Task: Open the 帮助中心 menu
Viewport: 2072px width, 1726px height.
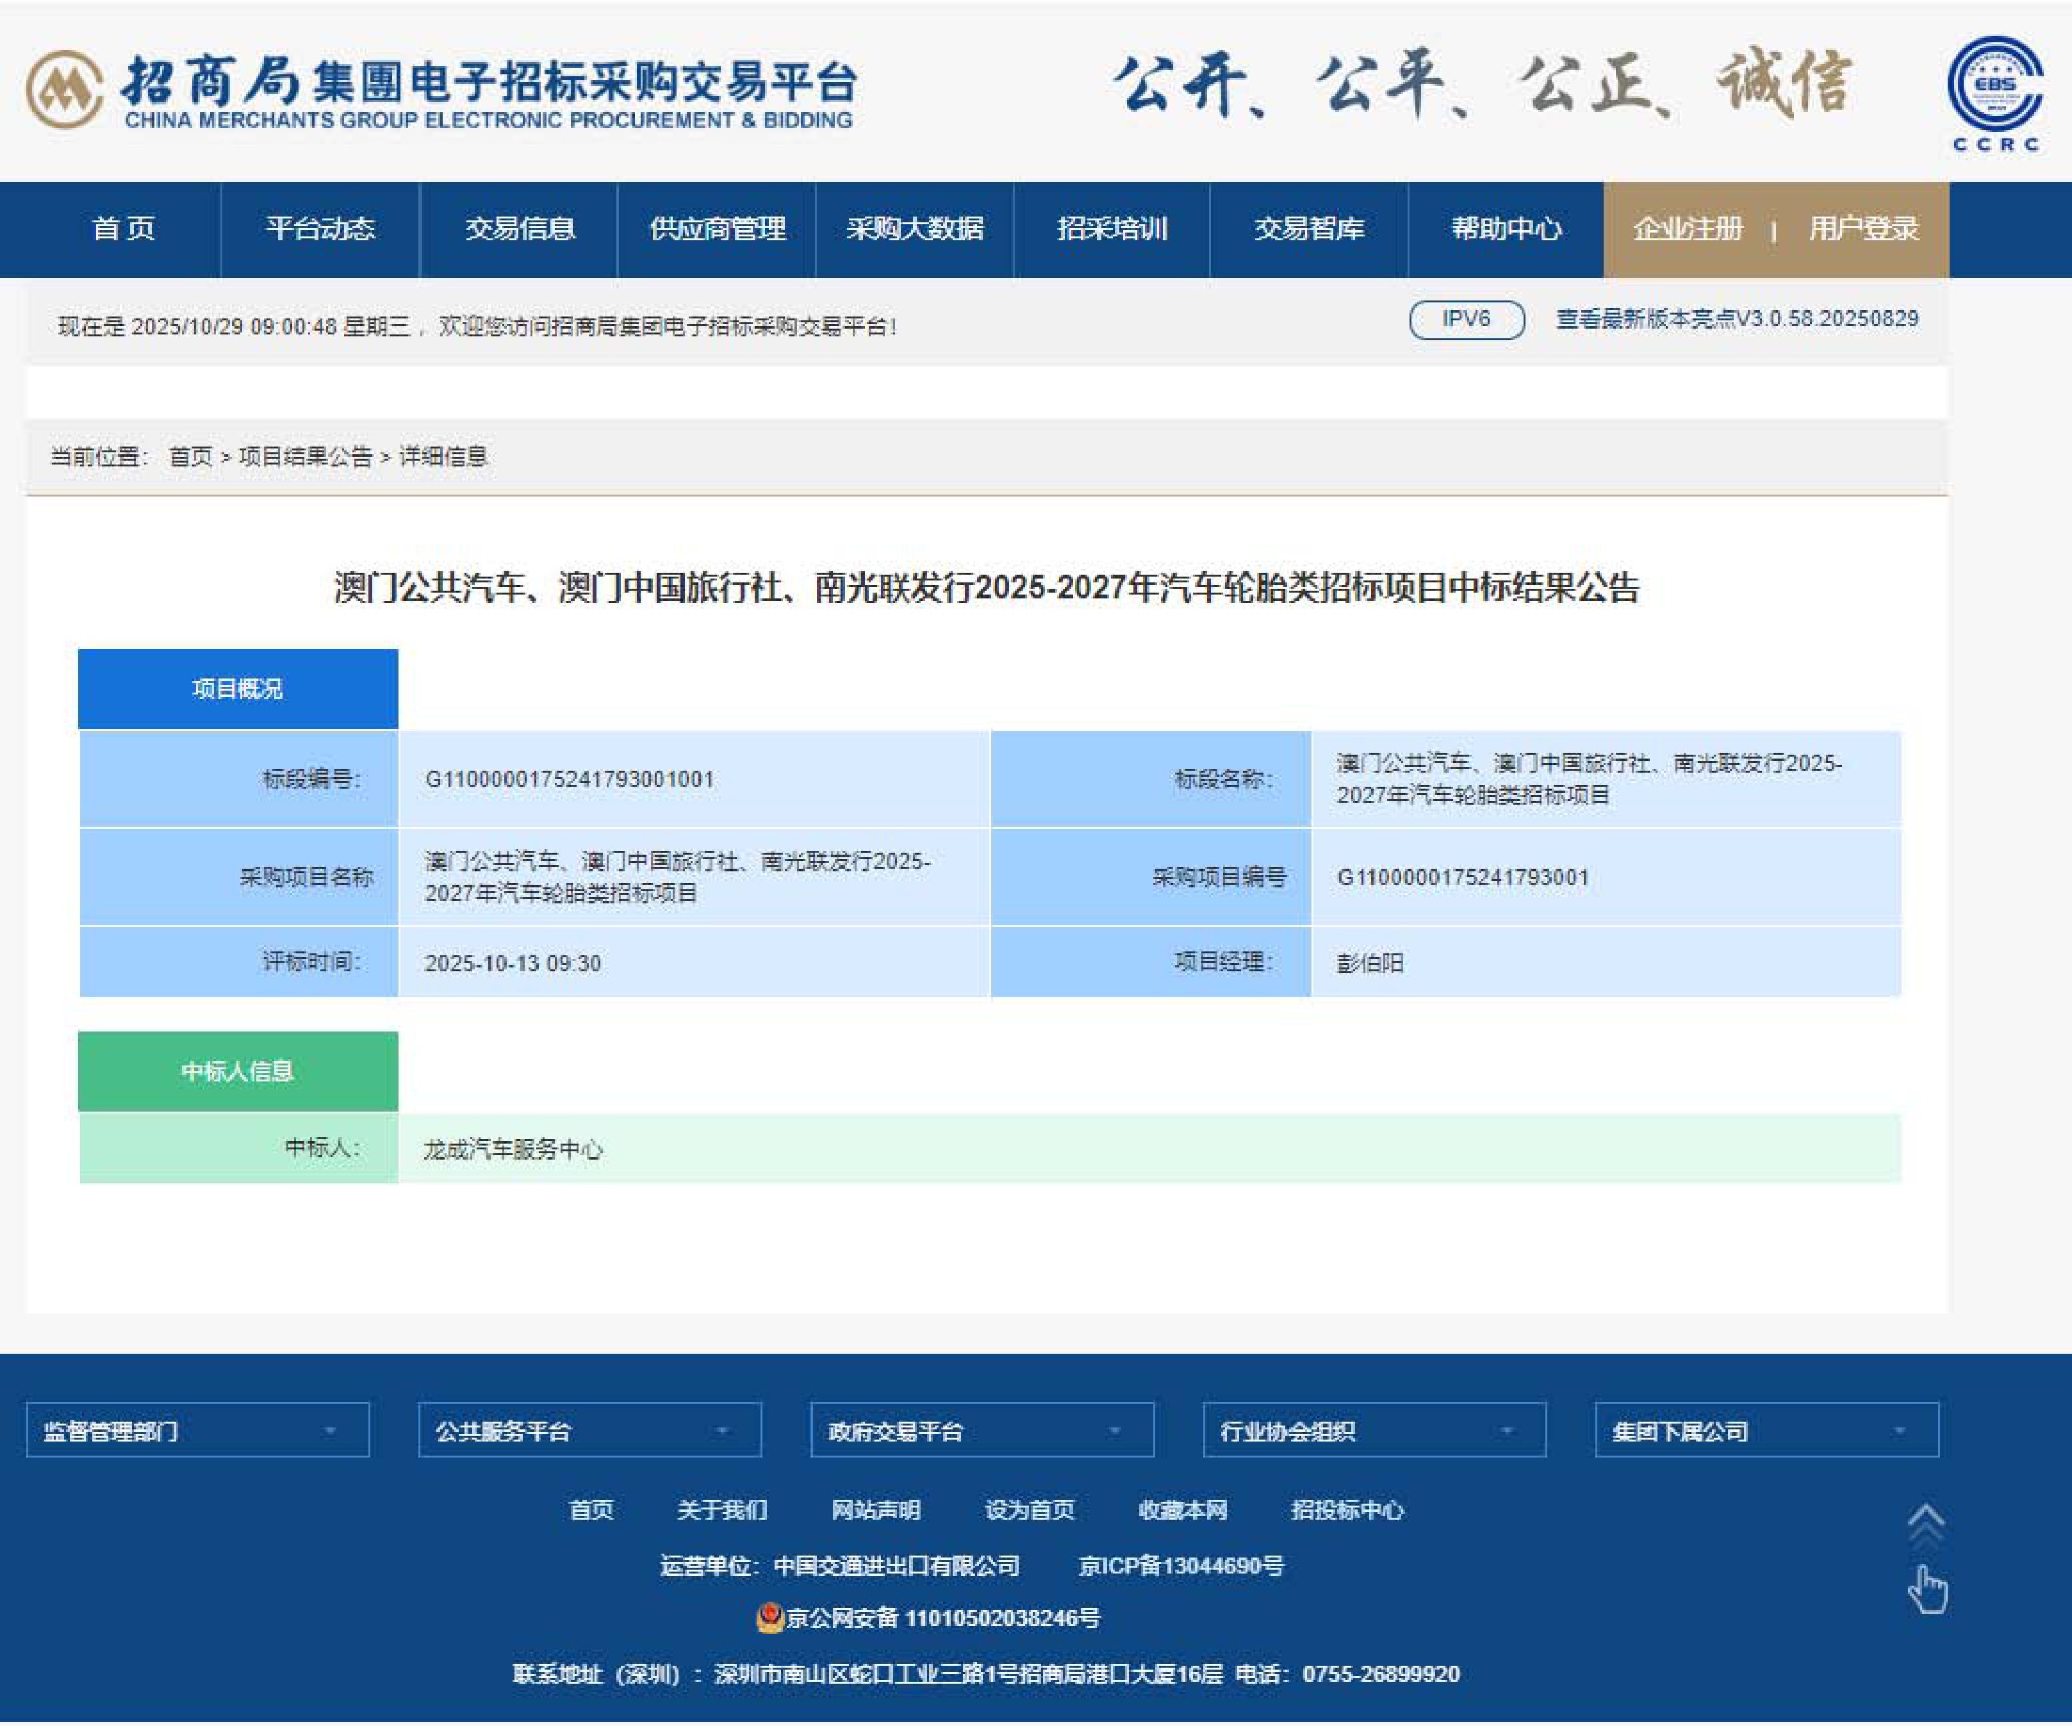Action: pyautogui.click(x=1506, y=229)
